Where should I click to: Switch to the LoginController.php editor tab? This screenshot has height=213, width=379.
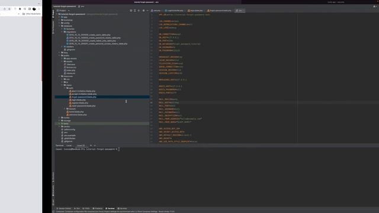coord(174,11)
